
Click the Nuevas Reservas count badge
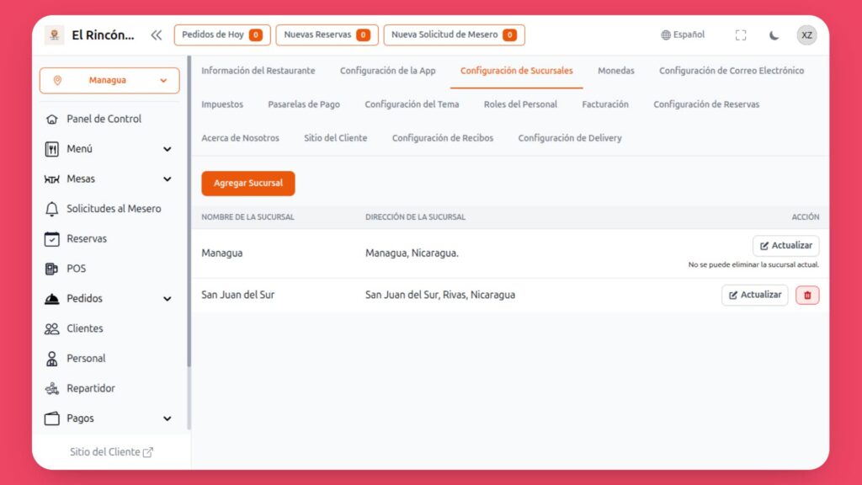(x=363, y=35)
